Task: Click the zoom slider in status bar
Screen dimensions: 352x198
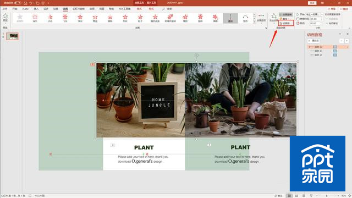Action: click(327, 196)
